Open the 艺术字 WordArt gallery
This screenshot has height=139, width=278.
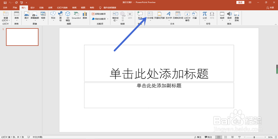tap(169, 16)
